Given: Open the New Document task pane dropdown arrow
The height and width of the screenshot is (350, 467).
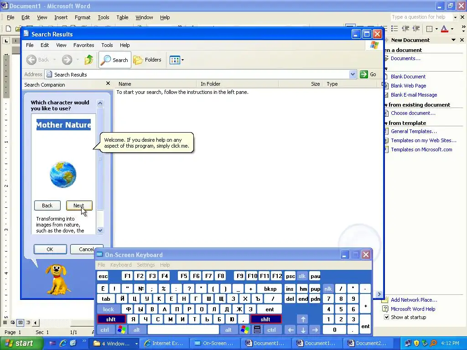Looking at the screenshot, I should [453, 40].
